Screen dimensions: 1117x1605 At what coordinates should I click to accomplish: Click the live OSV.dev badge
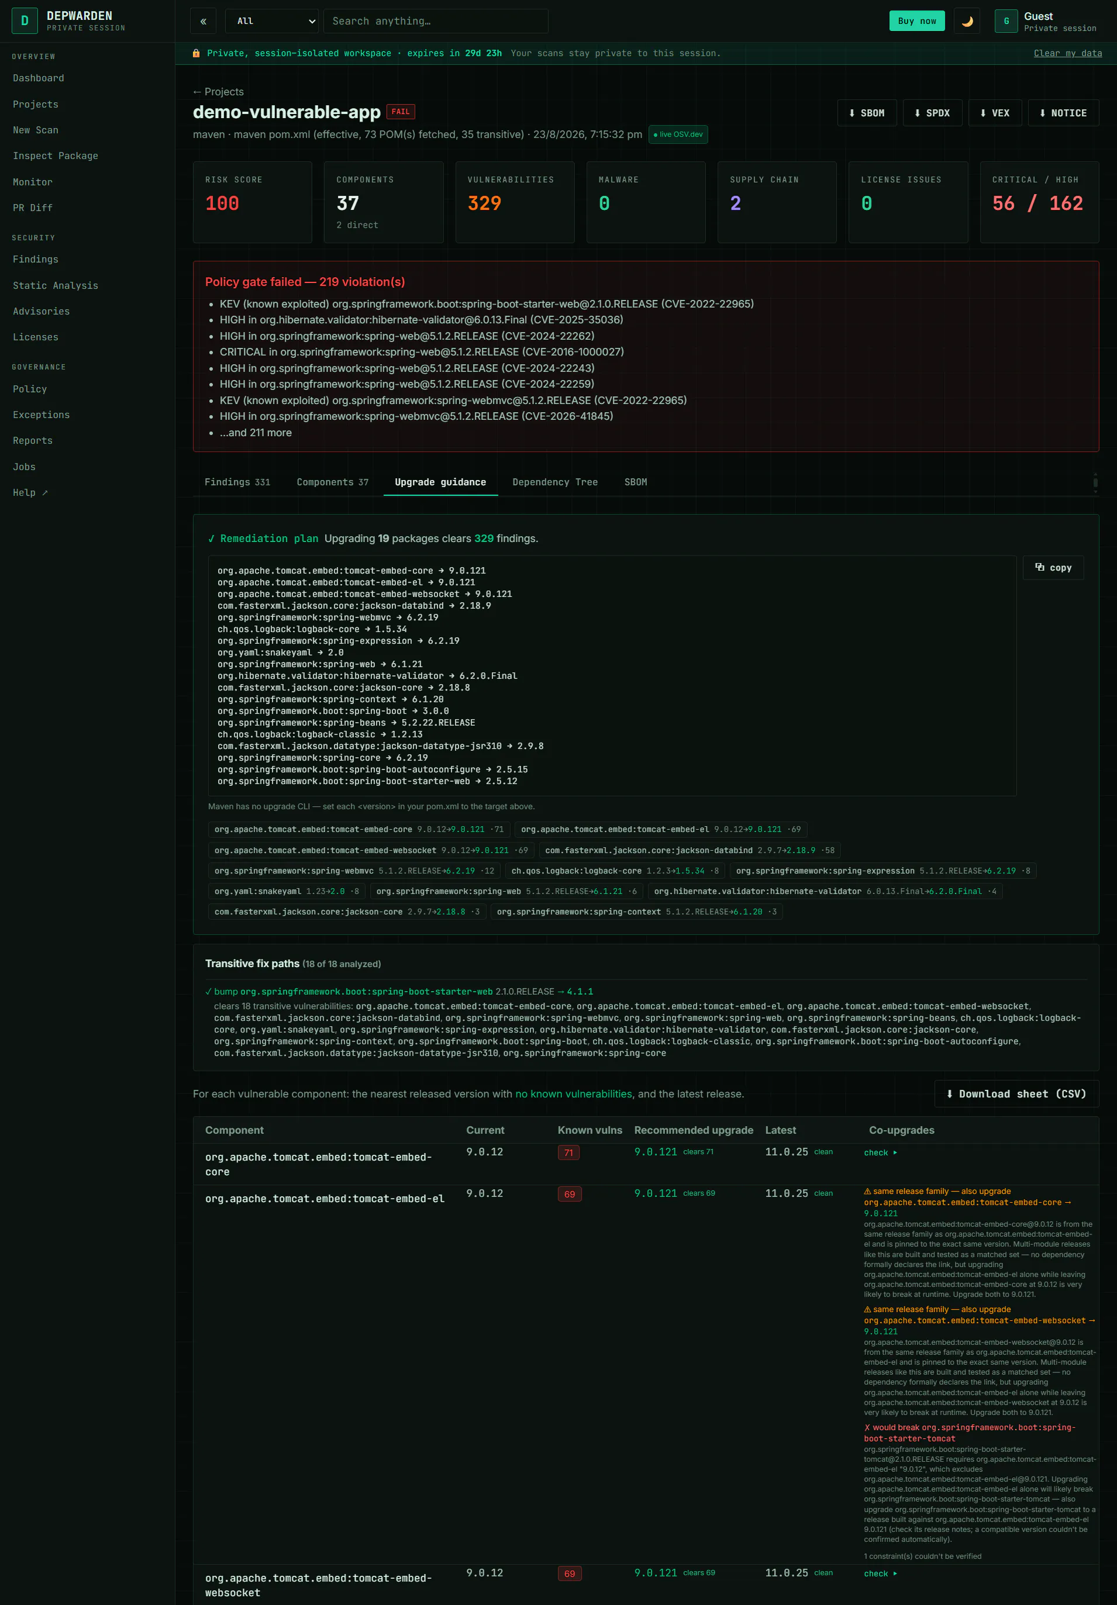(678, 134)
